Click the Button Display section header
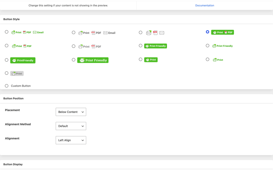Screen dimensions: 273x170 (13, 164)
